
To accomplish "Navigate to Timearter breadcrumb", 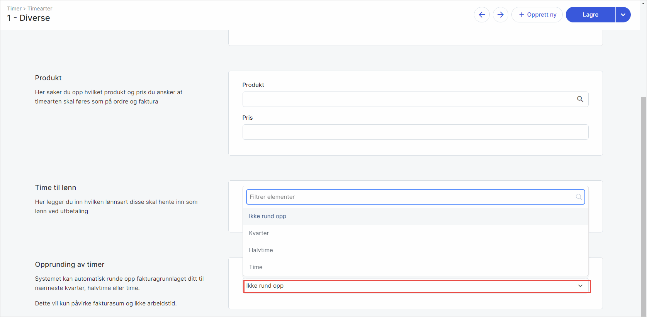I will click(40, 8).
